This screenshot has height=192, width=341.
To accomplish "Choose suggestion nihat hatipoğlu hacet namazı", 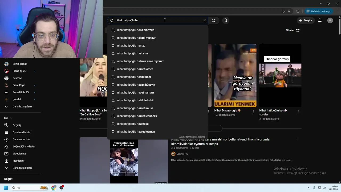I will pyautogui.click(x=157, y=93).
